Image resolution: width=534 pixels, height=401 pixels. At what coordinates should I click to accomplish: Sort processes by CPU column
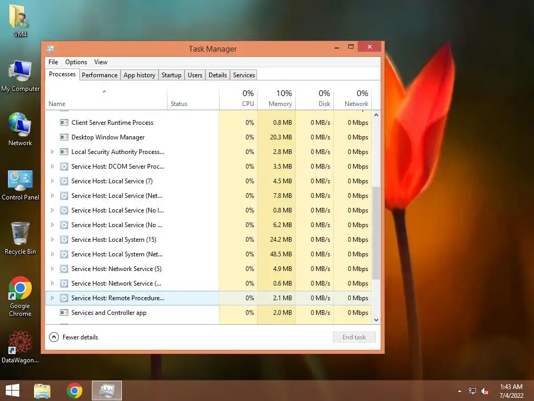point(238,99)
